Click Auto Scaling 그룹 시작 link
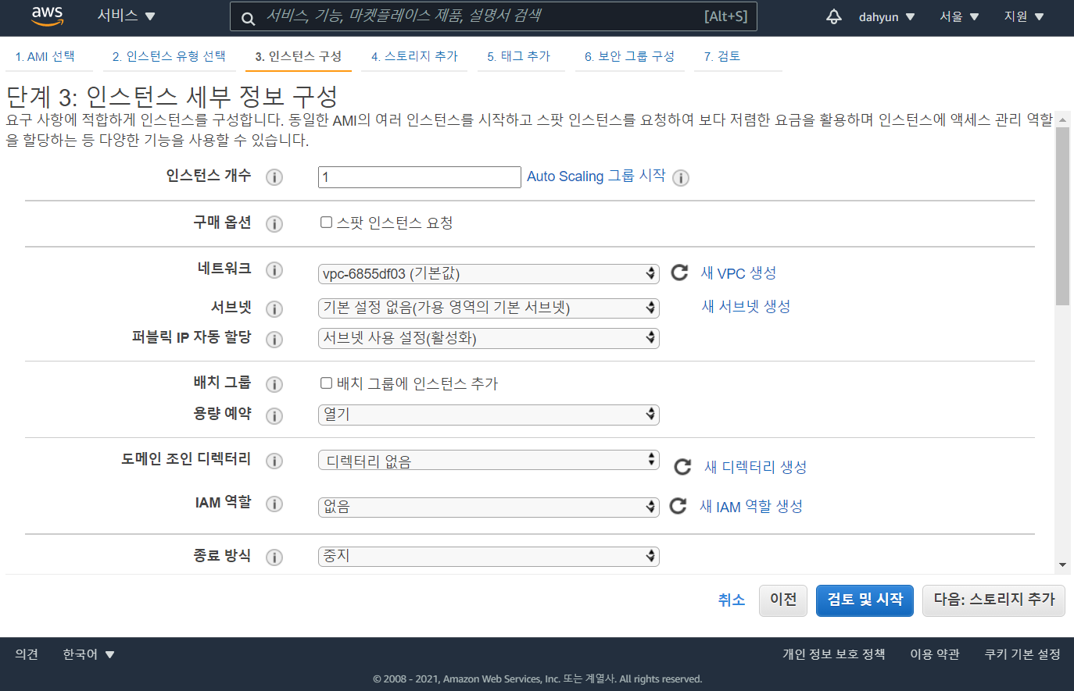 click(x=596, y=176)
